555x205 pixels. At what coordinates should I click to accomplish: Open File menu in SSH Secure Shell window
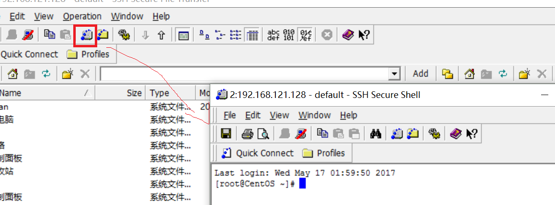point(230,115)
